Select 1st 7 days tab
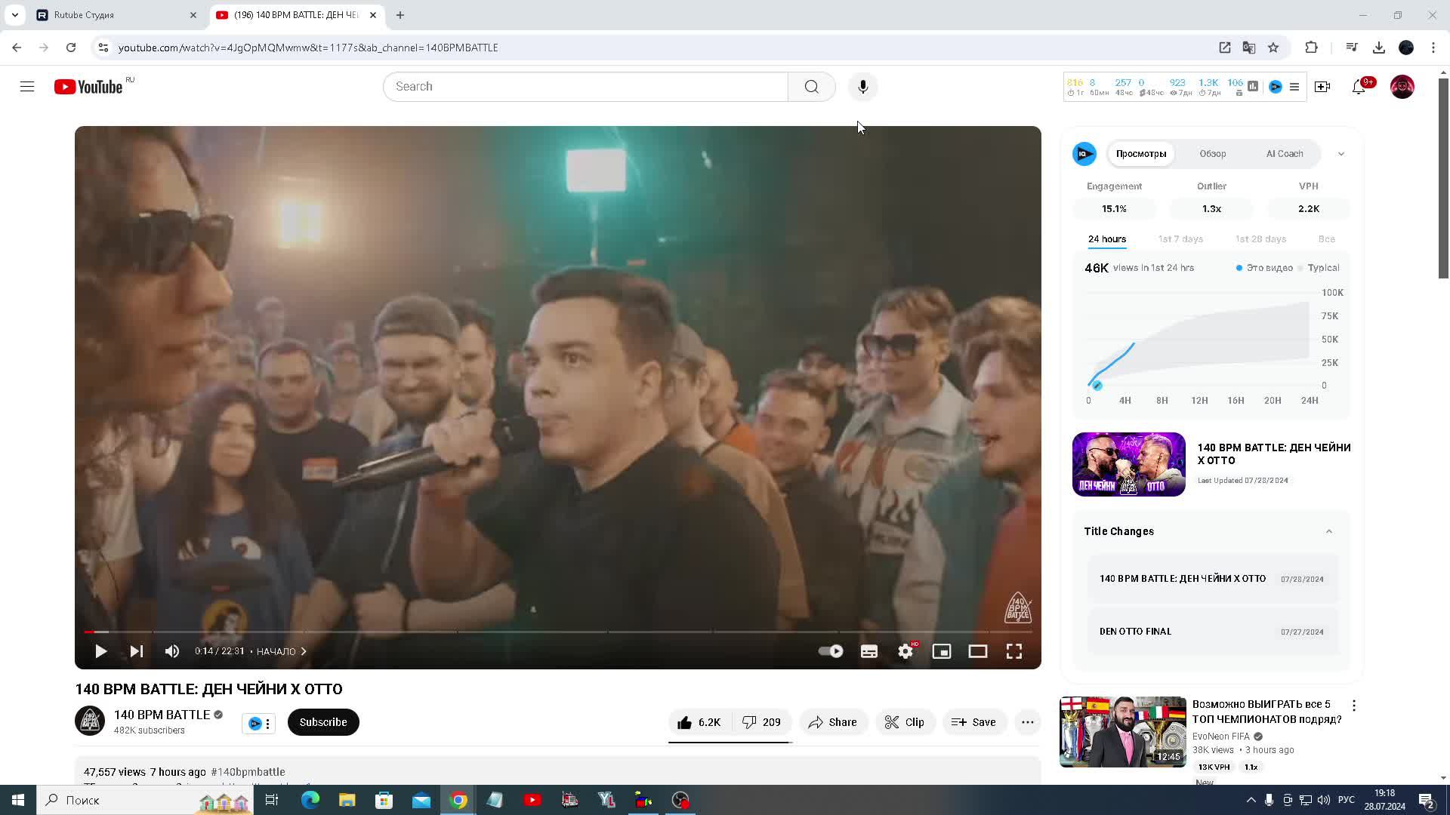 point(1180,239)
